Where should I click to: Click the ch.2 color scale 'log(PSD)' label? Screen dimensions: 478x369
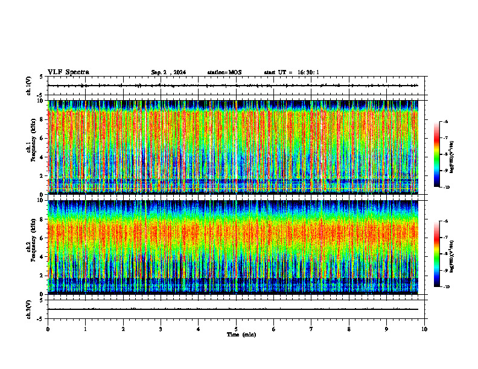(452, 256)
